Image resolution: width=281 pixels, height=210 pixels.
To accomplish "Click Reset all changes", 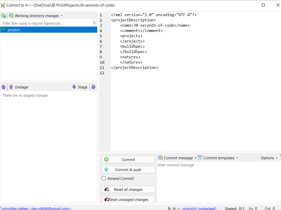I will [128, 190].
